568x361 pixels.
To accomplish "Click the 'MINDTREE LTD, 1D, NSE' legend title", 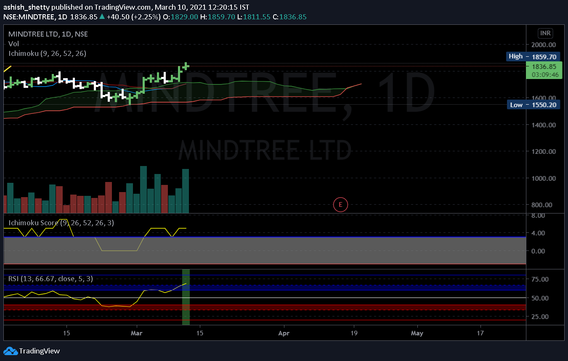I will [x=48, y=34].
